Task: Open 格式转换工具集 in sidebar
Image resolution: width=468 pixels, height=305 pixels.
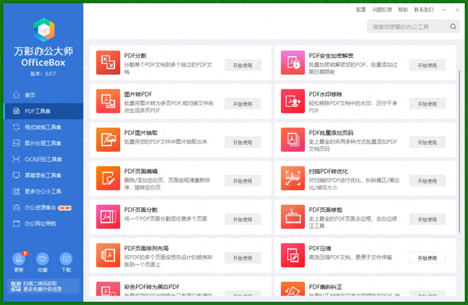Action: [43, 127]
